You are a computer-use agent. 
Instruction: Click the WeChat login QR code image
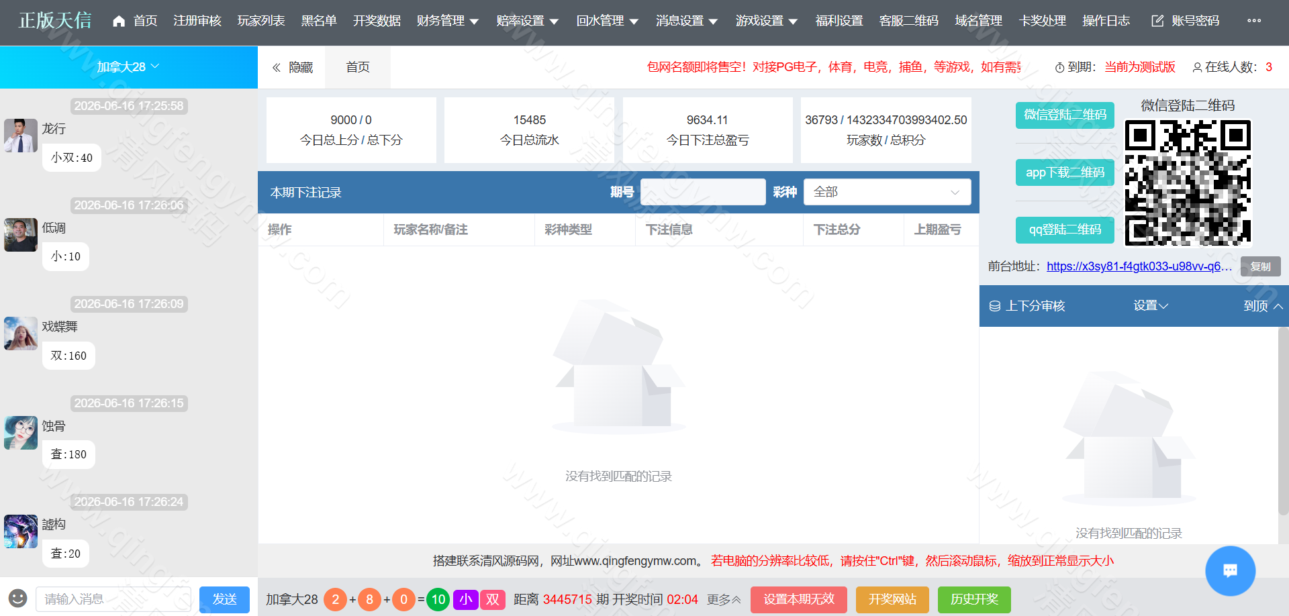pos(1188,183)
